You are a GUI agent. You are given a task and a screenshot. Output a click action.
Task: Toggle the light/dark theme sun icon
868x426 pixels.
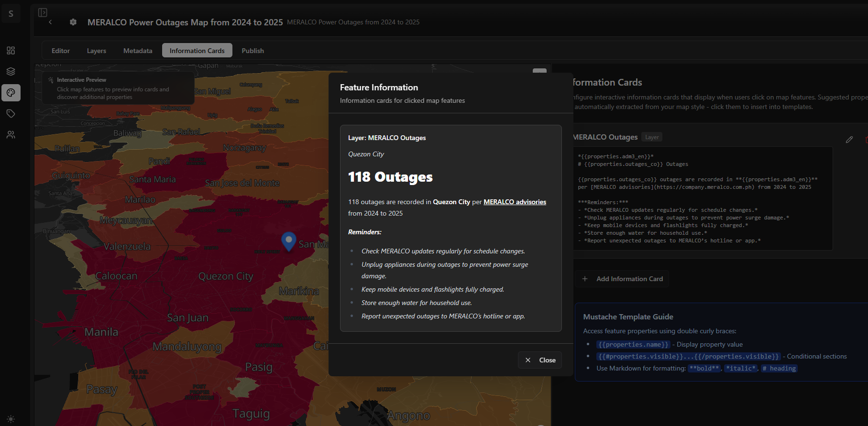(11, 419)
